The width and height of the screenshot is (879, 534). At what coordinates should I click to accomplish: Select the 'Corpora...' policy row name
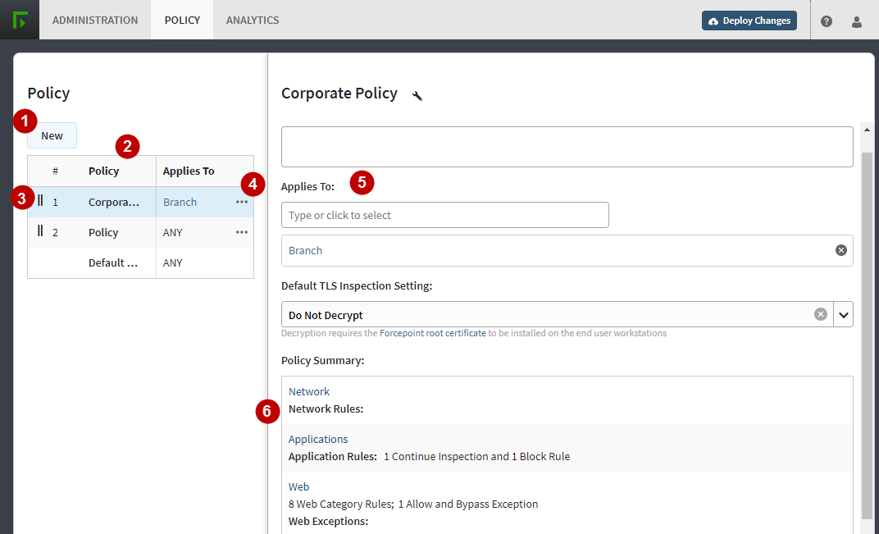(114, 202)
